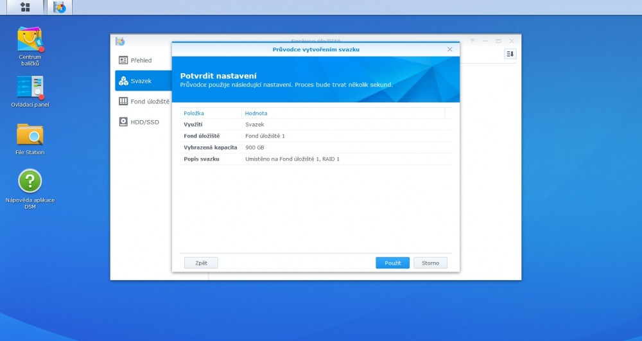The width and height of the screenshot is (642, 341).
Task: Click Storage Manager icon in the taskbar
Action: pos(60,8)
